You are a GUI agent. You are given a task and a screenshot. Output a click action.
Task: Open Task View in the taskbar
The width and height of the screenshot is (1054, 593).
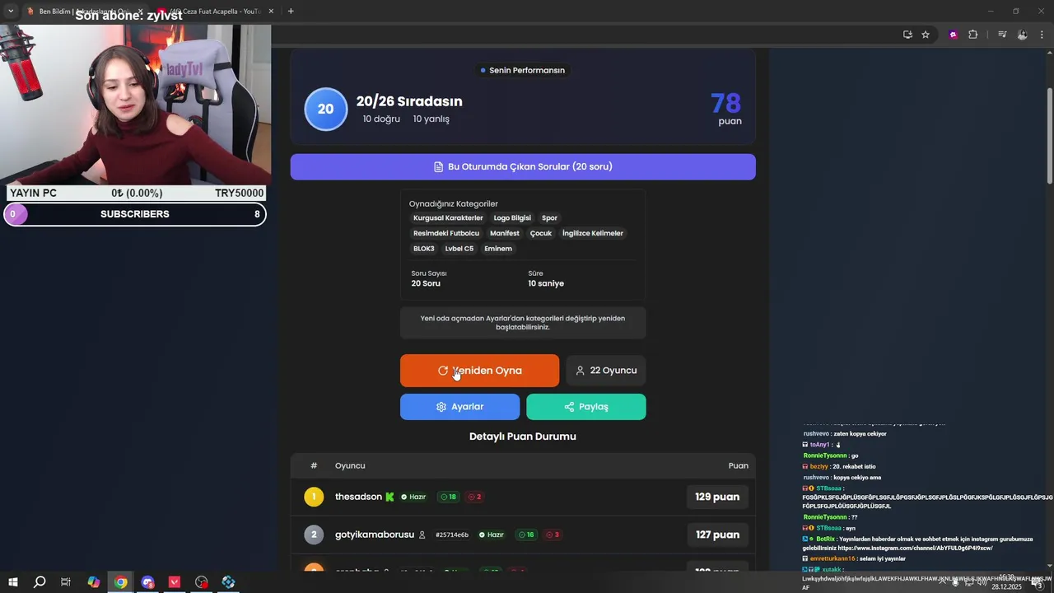66,582
